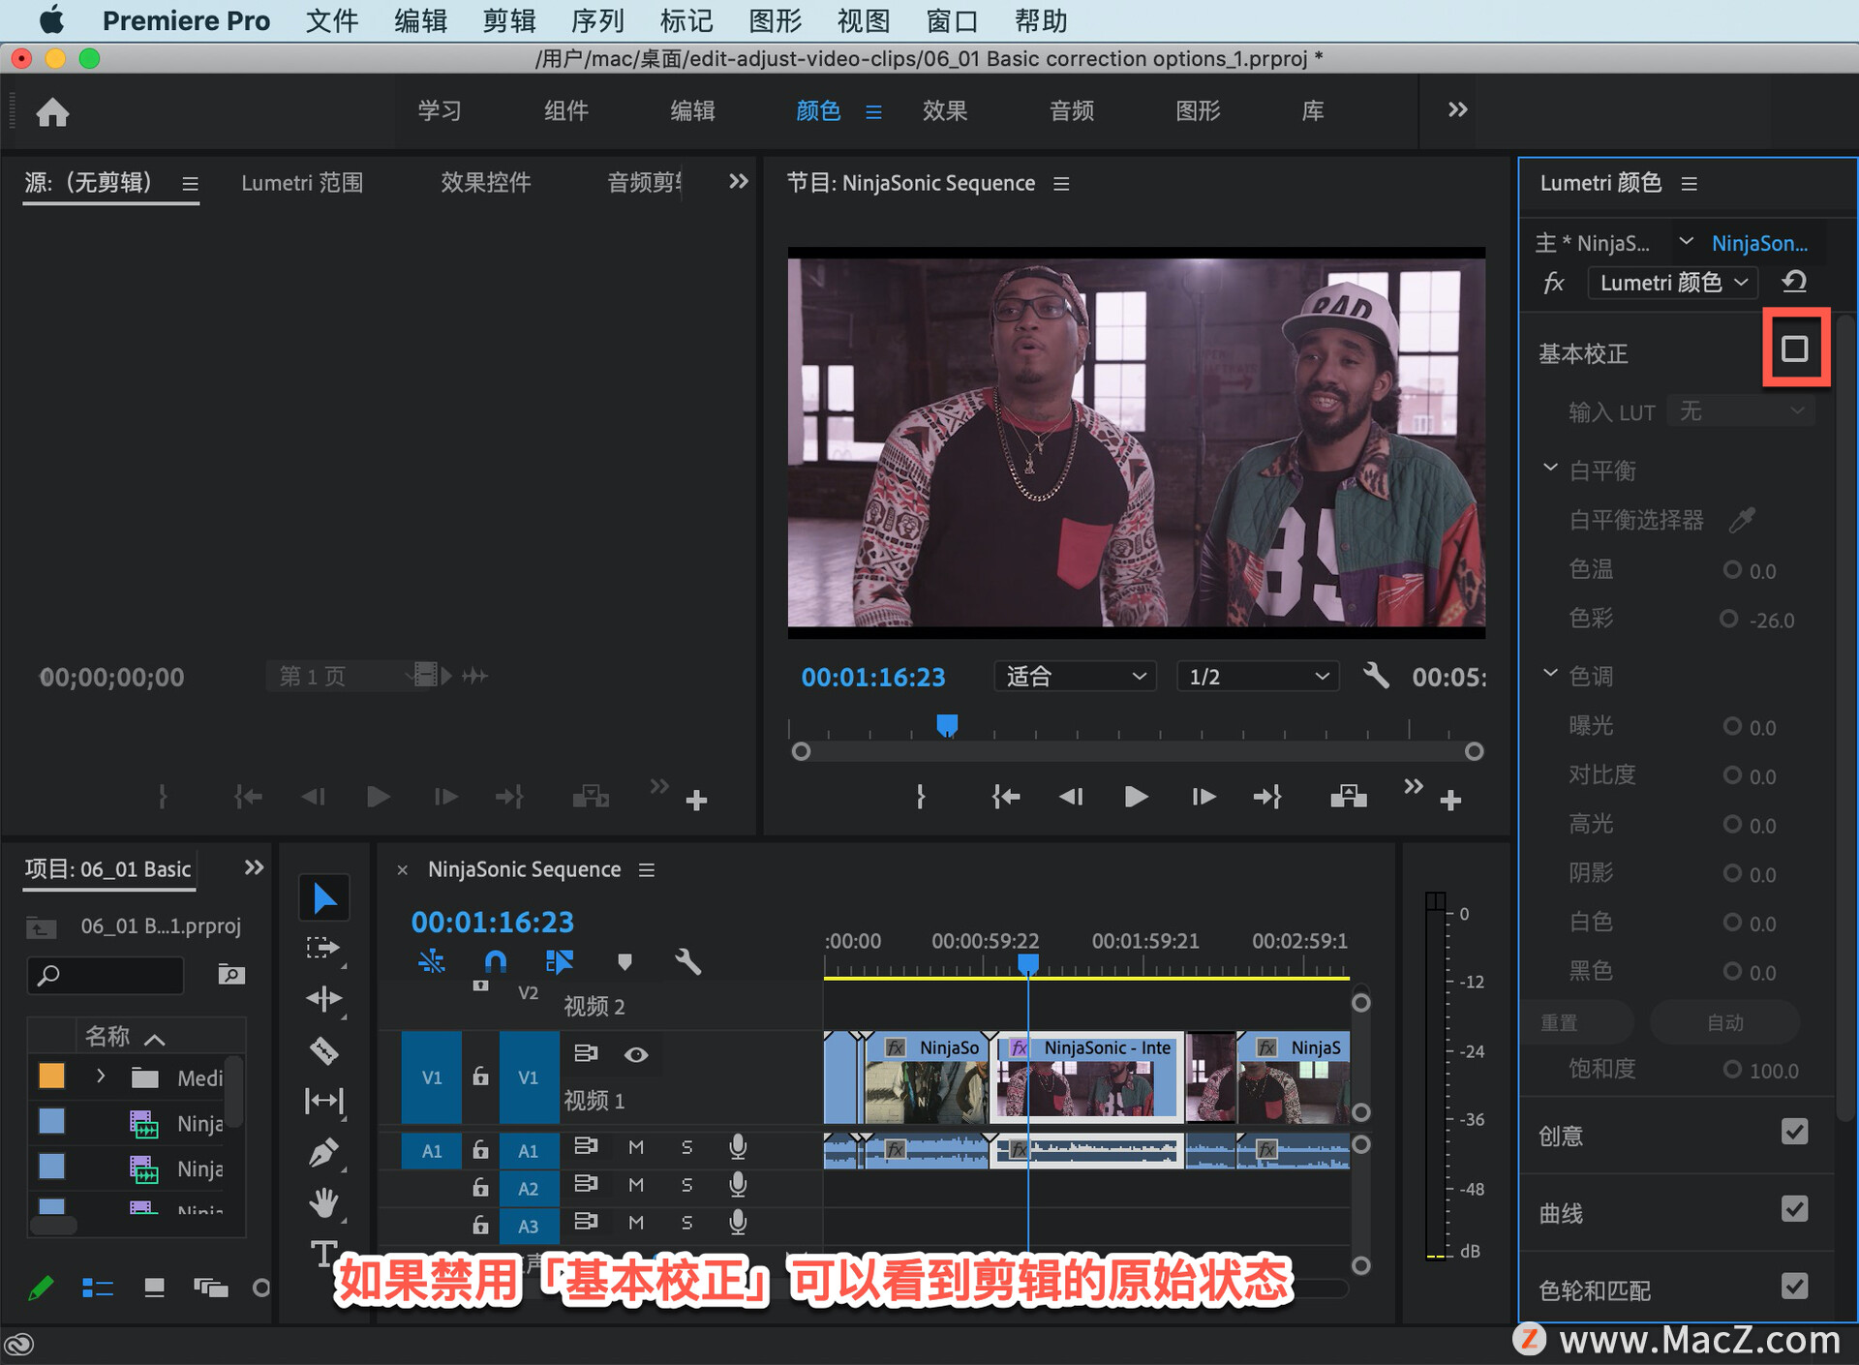The height and width of the screenshot is (1365, 1859).
Task: Switch to 效果 workspace tab
Action: (945, 110)
